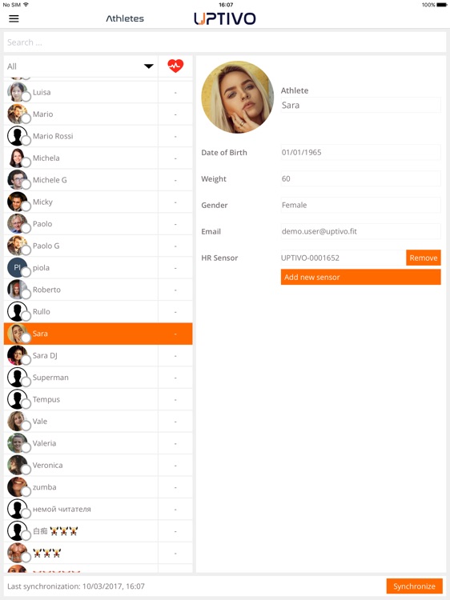Image resolution: width=450 pixels, height=600 pixels.
Task: Select piola in the athlete list
Action: click(x=98, y=268)
